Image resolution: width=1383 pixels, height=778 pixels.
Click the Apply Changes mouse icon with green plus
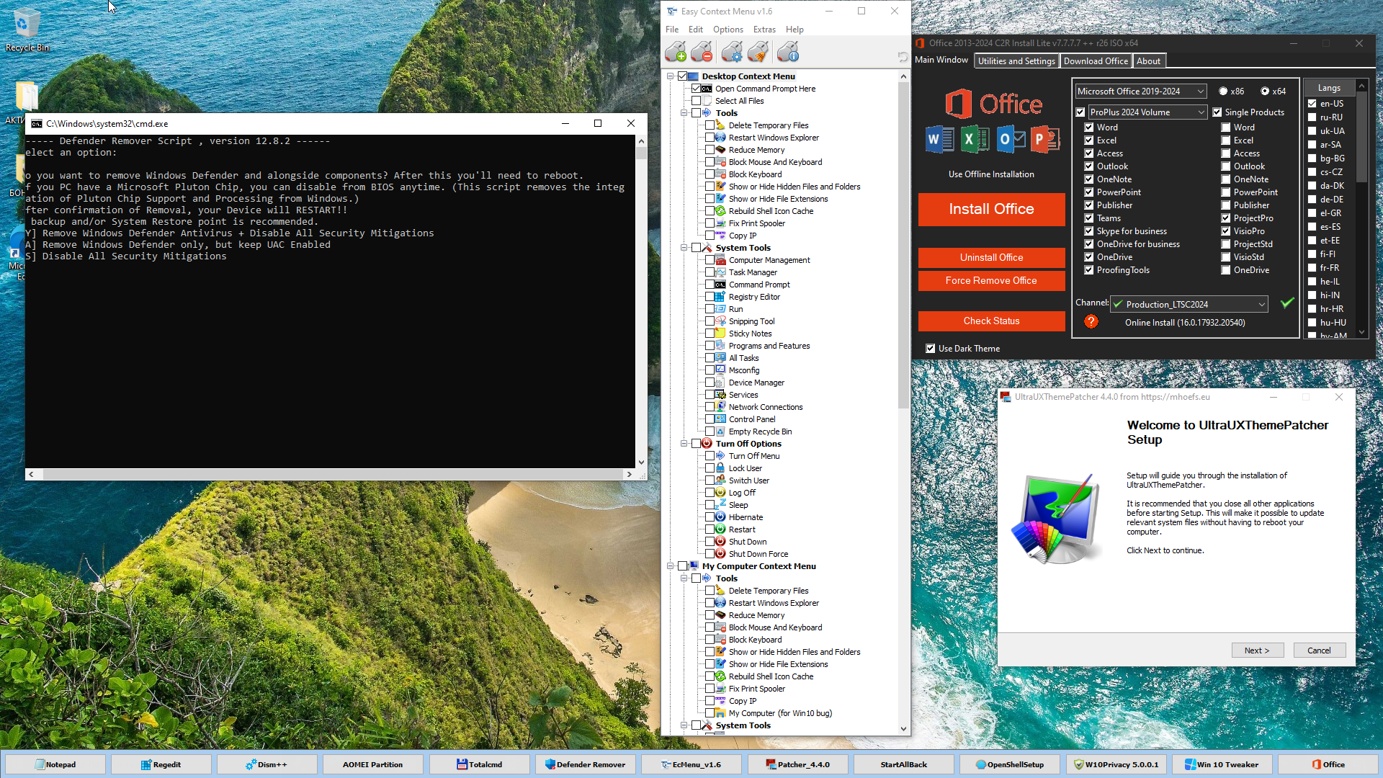coord(676,52)
